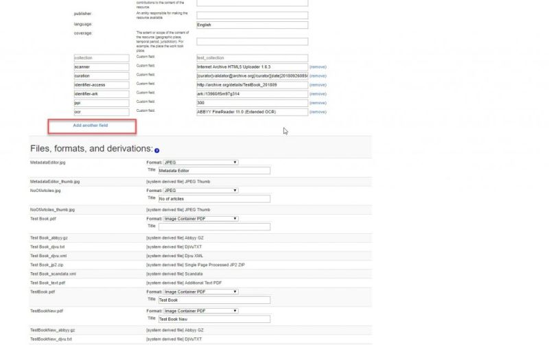Open Format dropdown for NoOfArticles.jpg

200,191
